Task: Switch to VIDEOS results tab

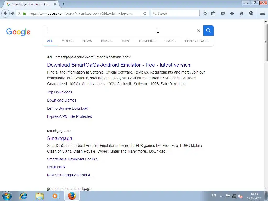Action: tap(68, 41)
